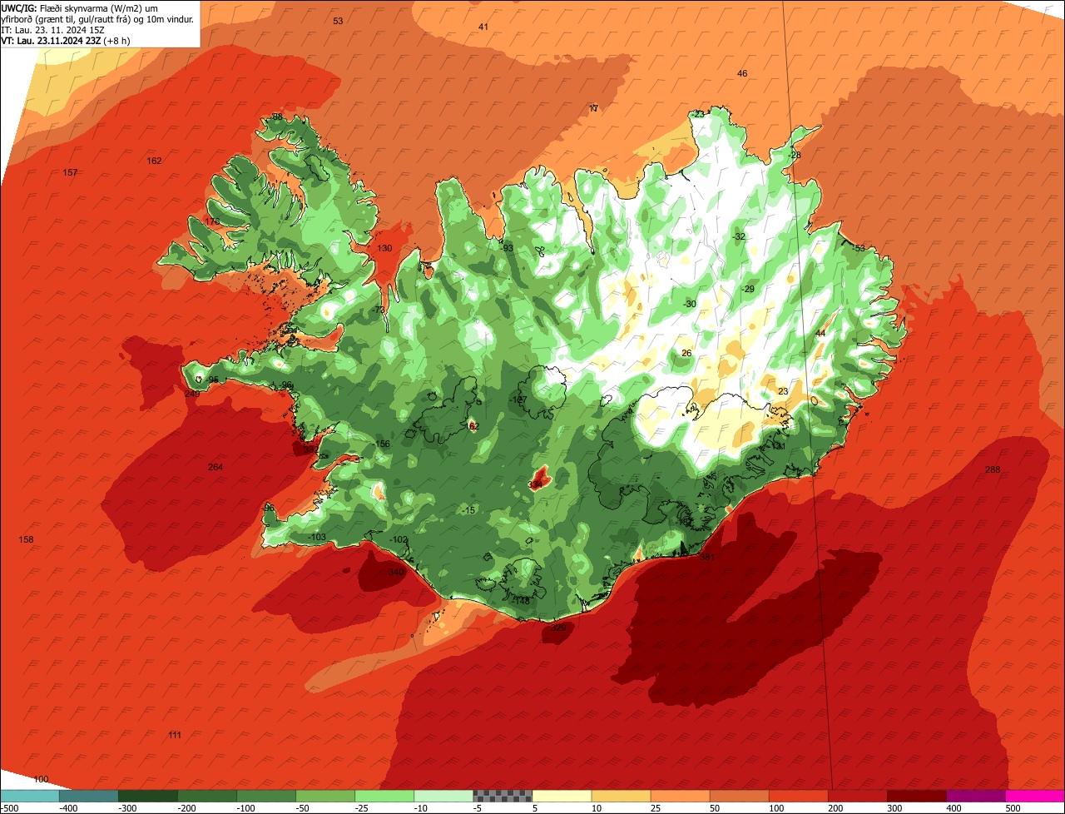
Task: Click the map value 381 near the southeast coast
Action: [708, 558]
